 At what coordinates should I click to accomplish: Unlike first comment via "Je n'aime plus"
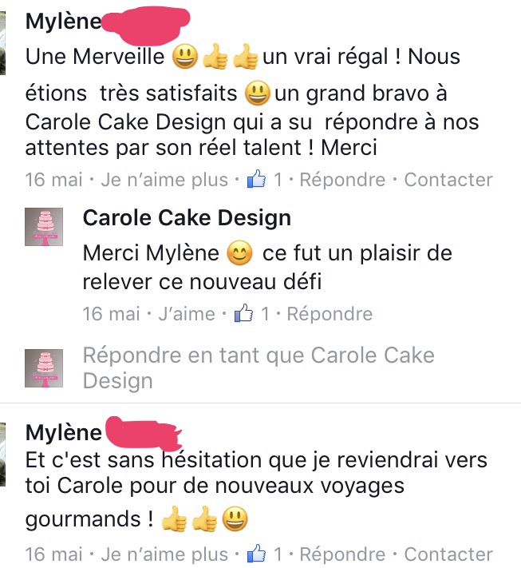tap(164, 180)
